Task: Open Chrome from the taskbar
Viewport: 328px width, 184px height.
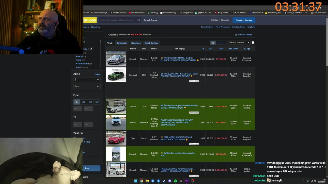Action: (141, 181)
